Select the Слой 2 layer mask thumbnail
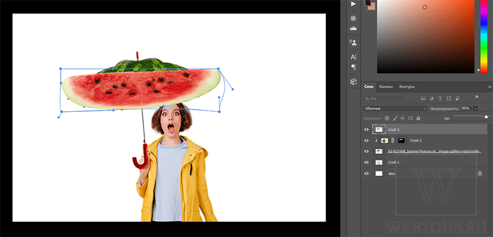The image size is (493, 237). coord(402,141)
